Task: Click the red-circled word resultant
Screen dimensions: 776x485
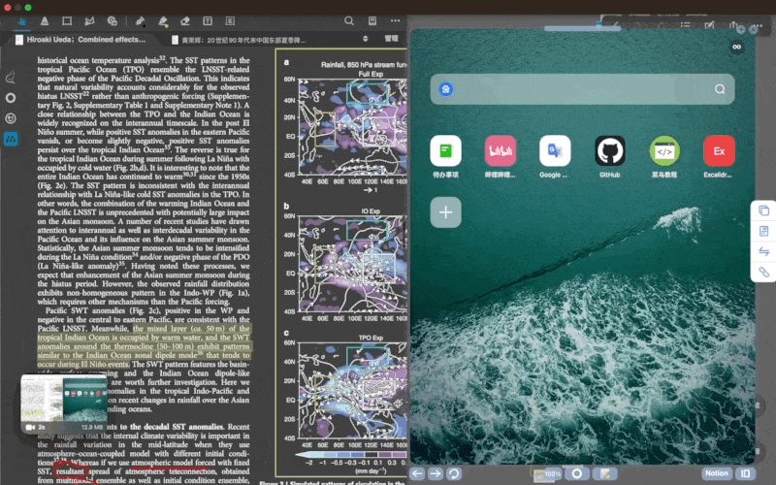Action: click(x=70, y=471)
